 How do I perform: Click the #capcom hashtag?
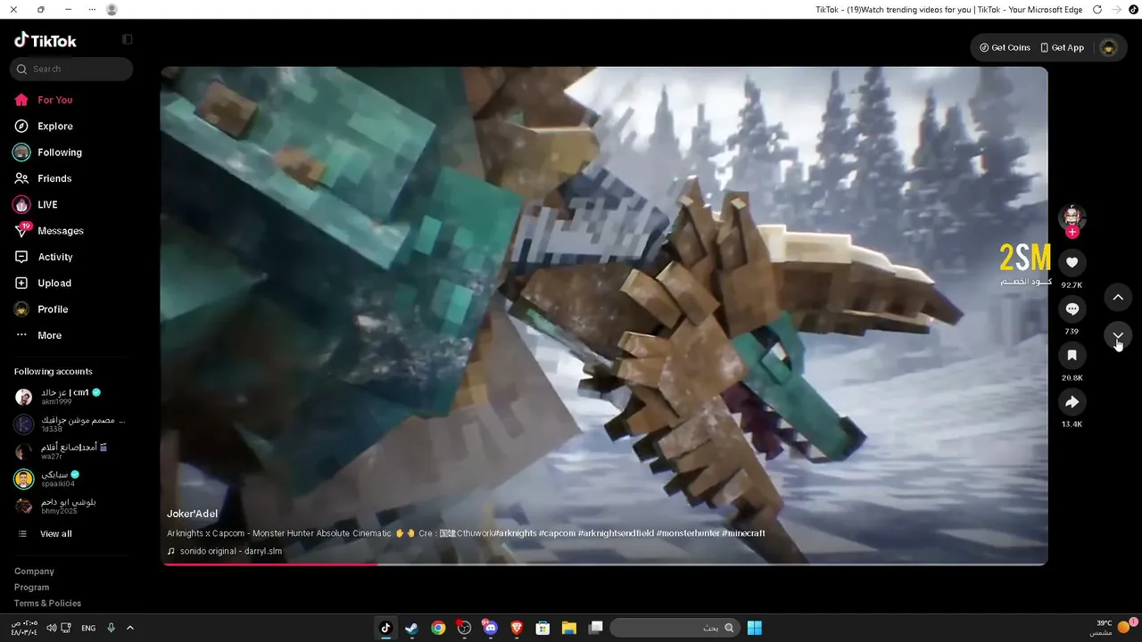(x=557, y=533)
